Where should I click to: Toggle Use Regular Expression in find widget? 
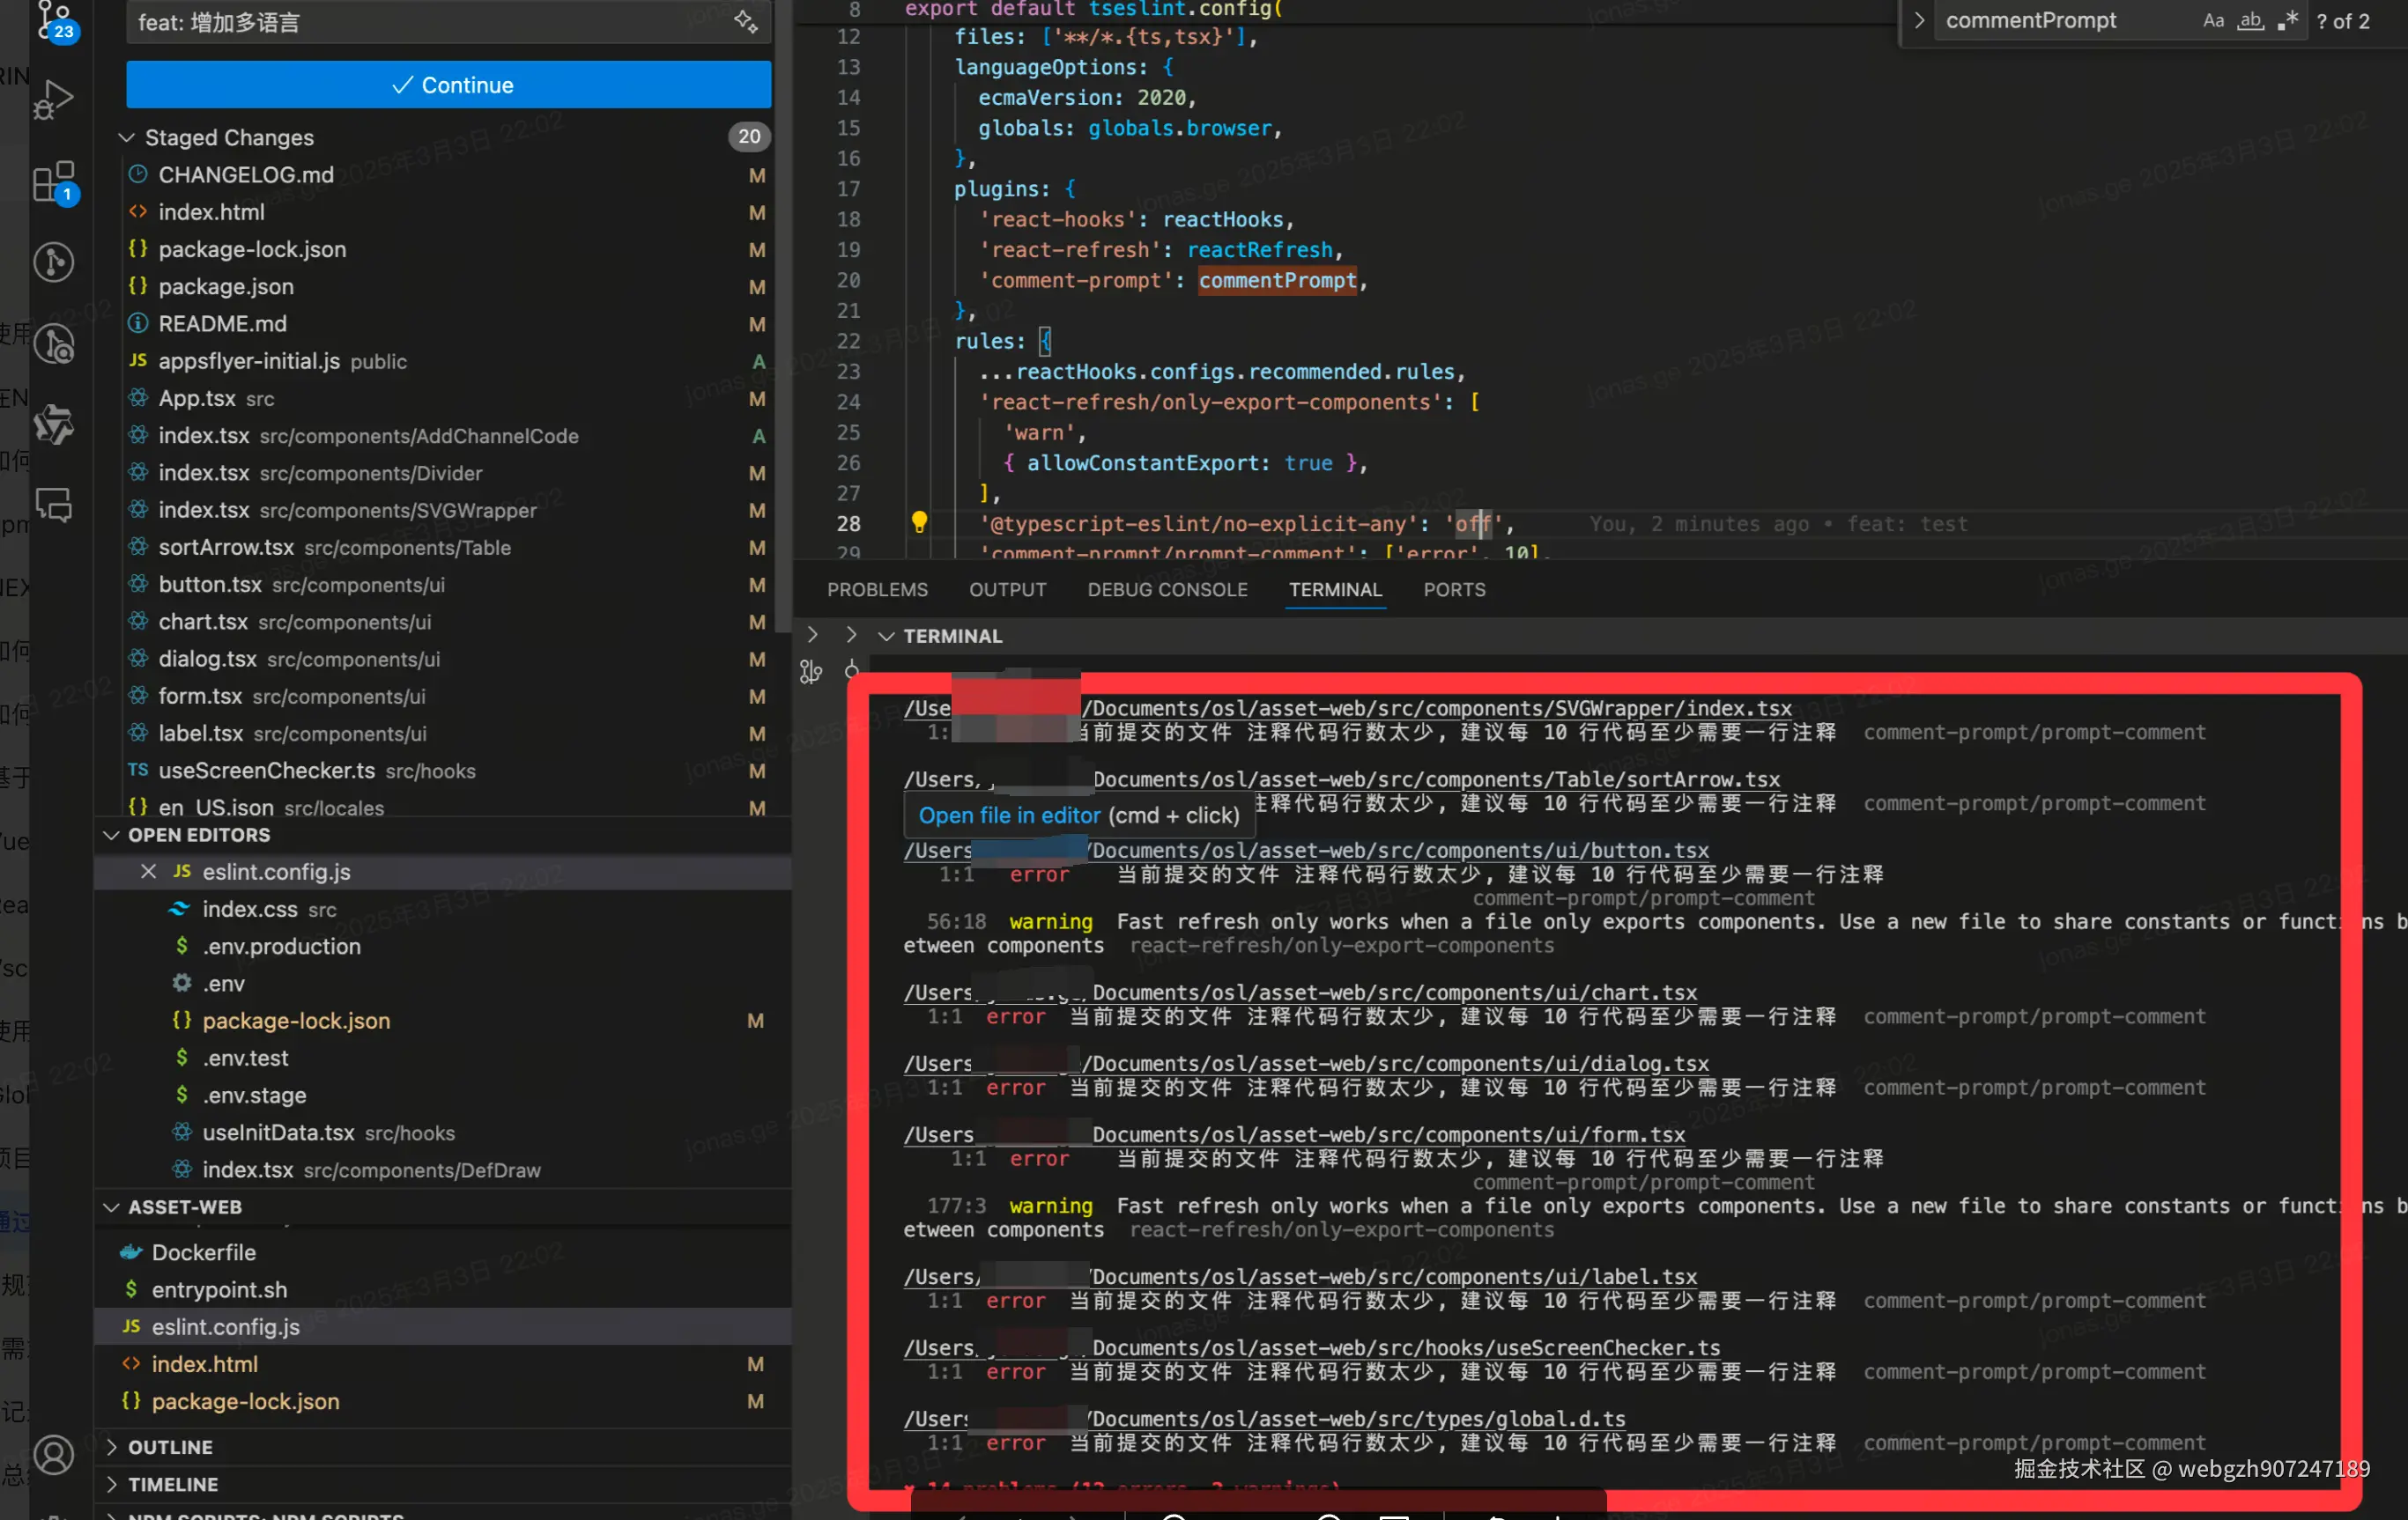[x=2287, y=21]
